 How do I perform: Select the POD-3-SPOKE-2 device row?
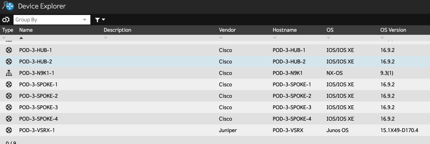(x=215, y=96)
